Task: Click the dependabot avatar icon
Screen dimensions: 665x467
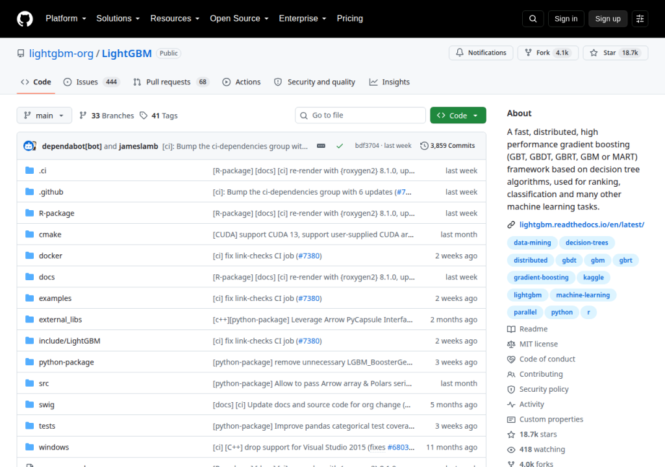Action: (x=29, y=146)
